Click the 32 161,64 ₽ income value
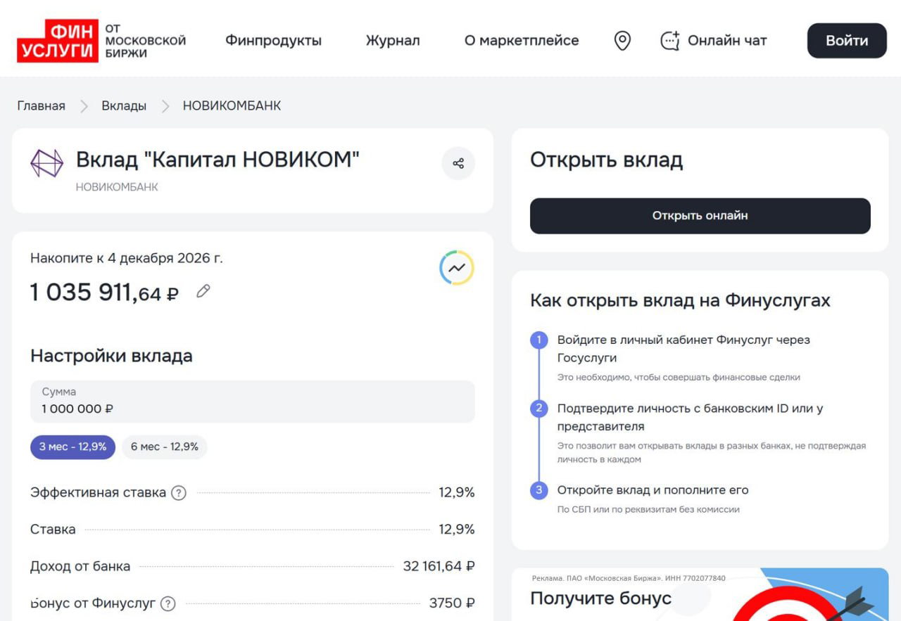The width and height of the screenshot is (901, 621). click(439, 566)
